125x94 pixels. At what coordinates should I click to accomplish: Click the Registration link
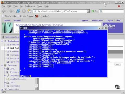[x=97, y=20]
